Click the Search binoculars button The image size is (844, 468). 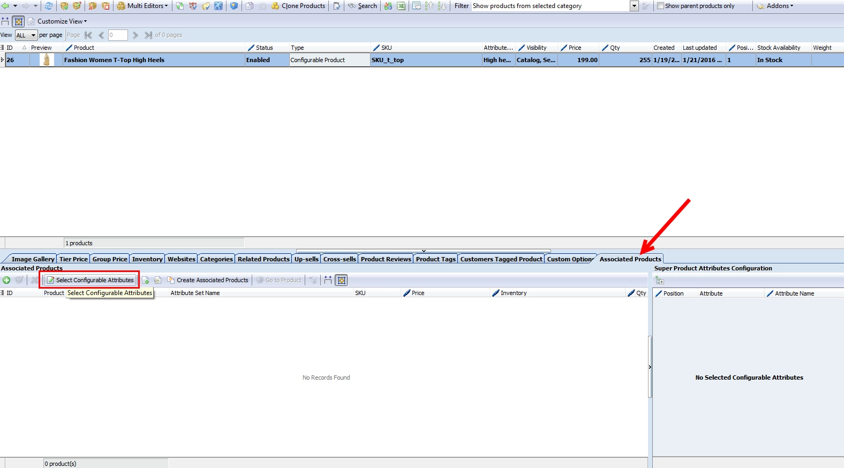(363, 6)
